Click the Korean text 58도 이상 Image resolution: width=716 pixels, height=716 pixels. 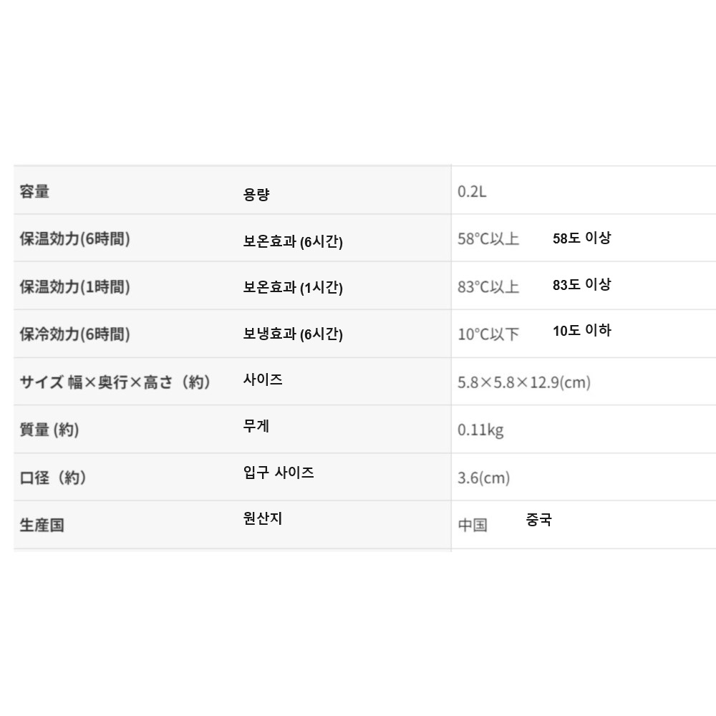click(581, 238)
